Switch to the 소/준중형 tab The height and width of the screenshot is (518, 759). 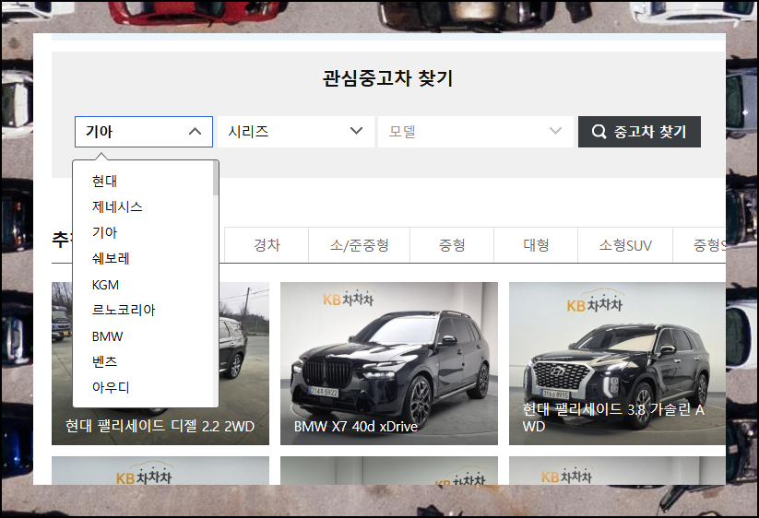[x=359, y=245]
